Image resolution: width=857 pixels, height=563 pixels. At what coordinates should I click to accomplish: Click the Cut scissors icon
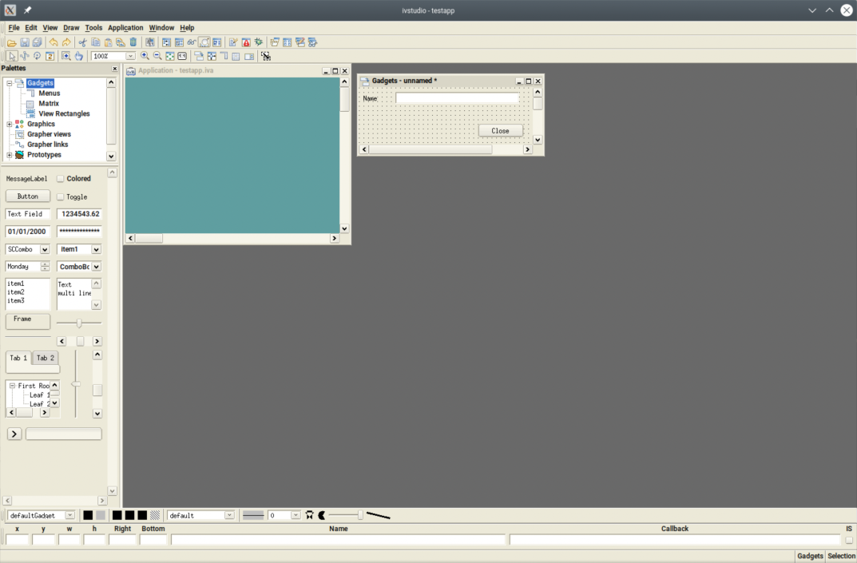(x=82, y=42)
